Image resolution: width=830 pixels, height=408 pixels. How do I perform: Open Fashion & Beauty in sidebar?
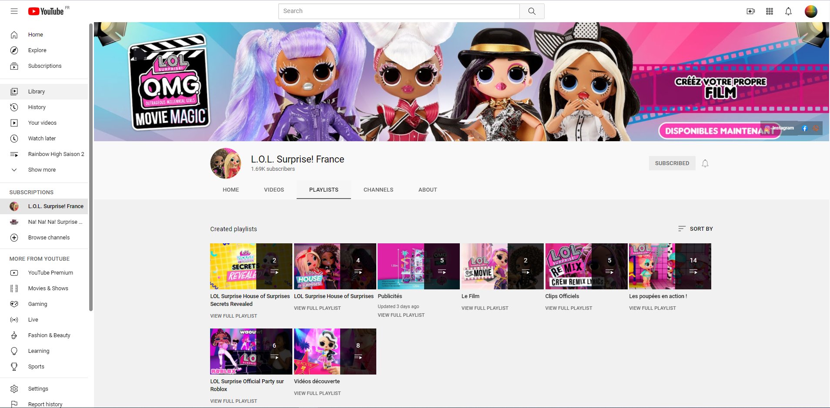pyautogui.click(x=44, y=335)
